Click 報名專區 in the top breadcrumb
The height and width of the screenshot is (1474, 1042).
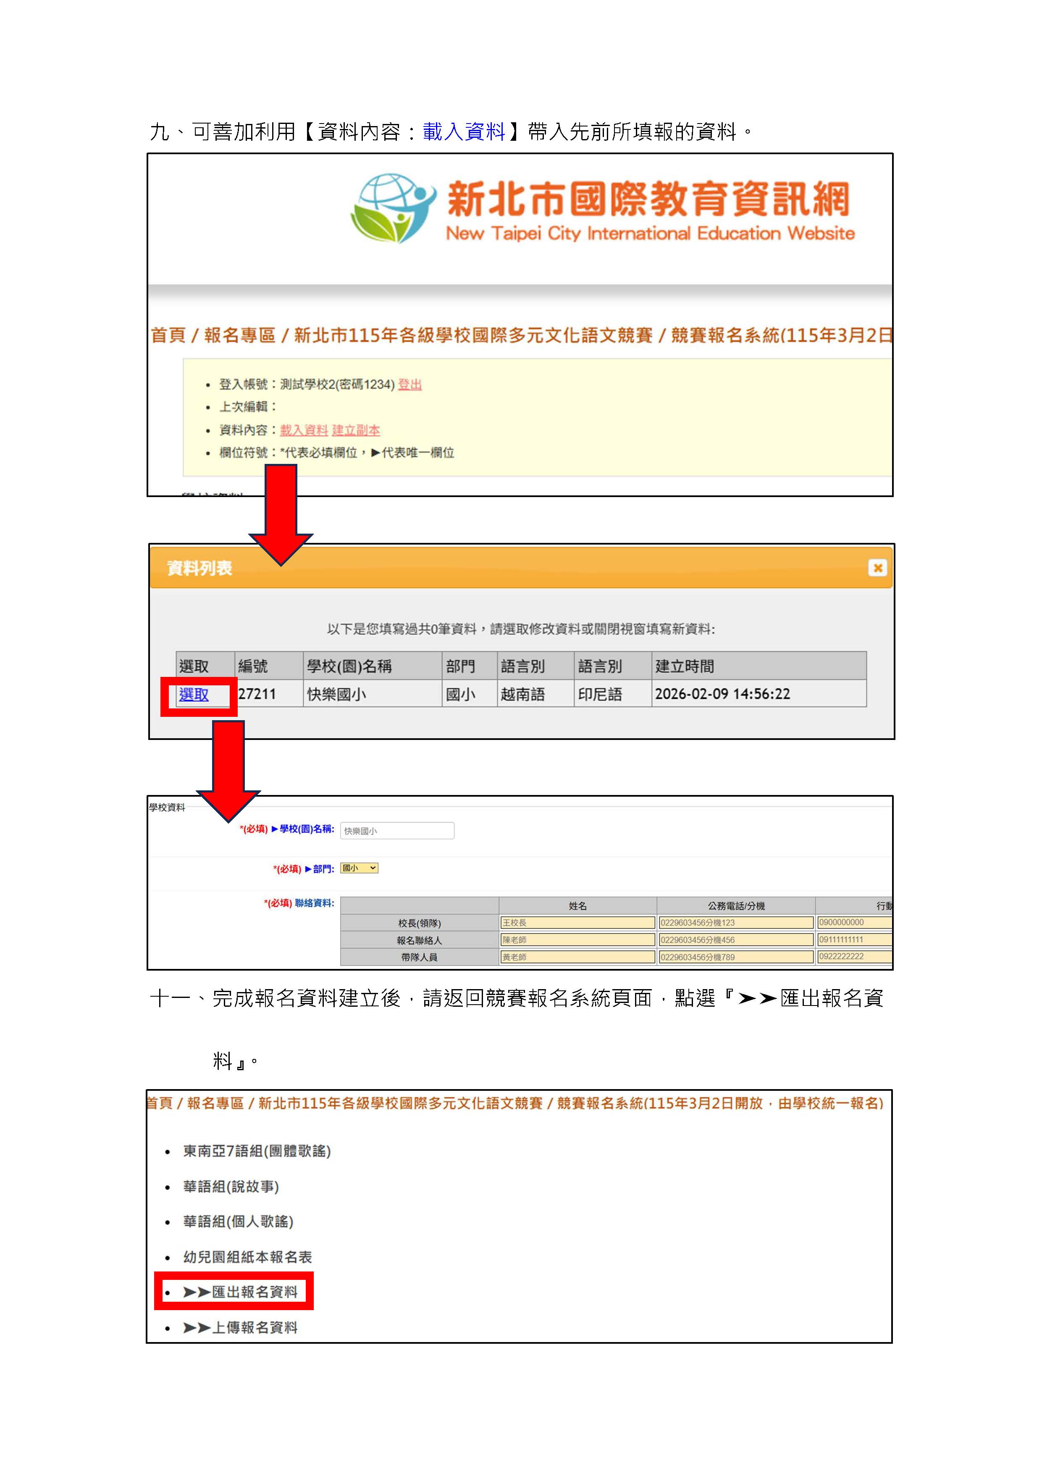click(x=239, y=335)
